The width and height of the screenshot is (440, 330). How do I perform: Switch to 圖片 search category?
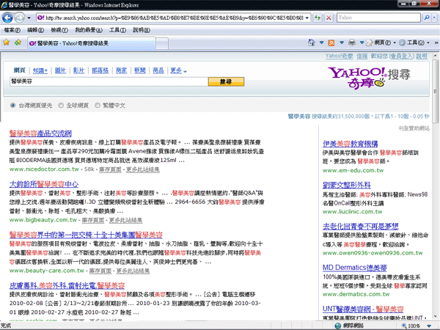pos(60,70)
